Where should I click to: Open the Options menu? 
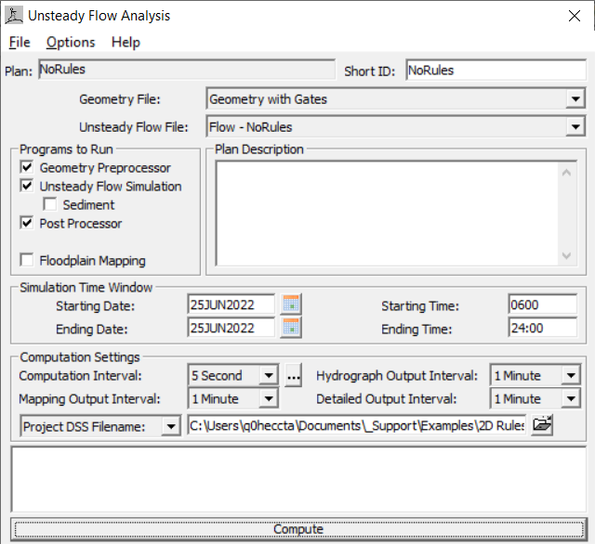pyautogui.click(x=71, y=42)
